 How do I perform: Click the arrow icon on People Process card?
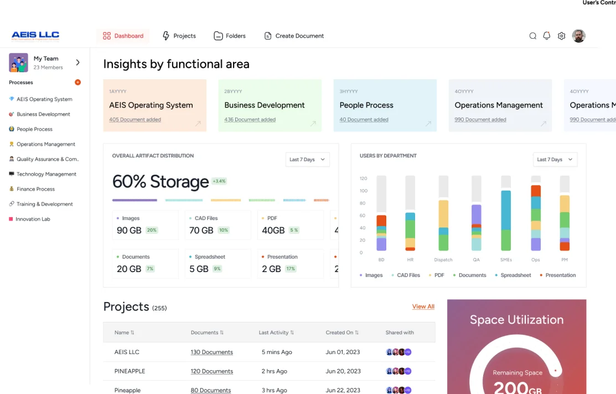tap(428, 124)
